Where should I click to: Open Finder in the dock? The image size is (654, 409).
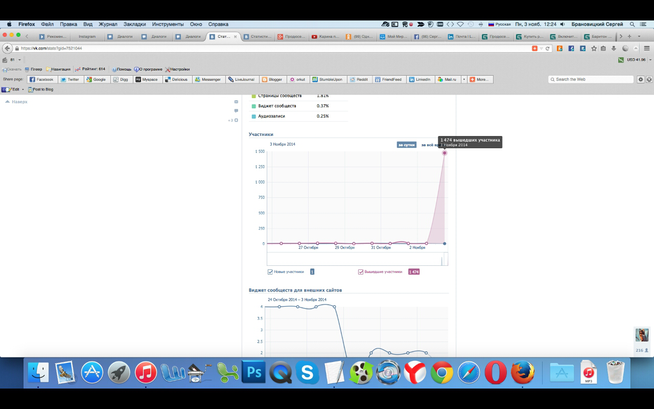pyautogui.click(x=38, y=373)
